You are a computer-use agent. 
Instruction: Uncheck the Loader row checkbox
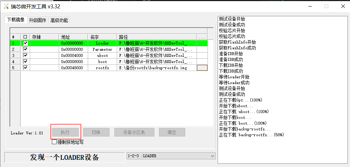(x=25, y=43)
